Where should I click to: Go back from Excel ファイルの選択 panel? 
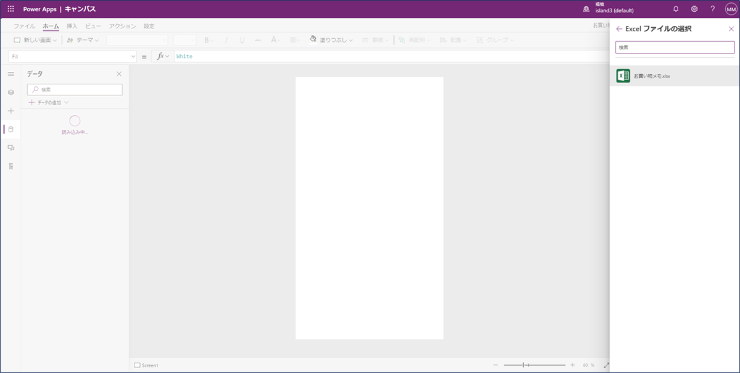[x=619, y=29]
